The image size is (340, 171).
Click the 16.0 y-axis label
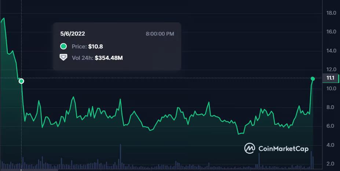[331, 32]
